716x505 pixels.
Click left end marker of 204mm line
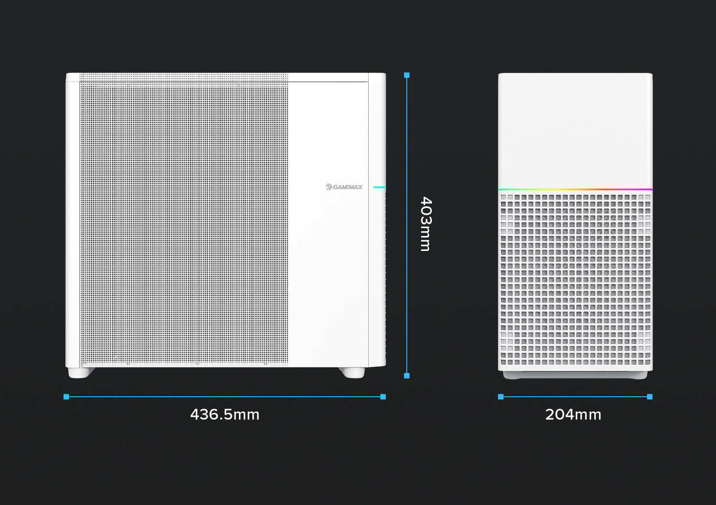pyautogui.click(x=501, y=397)
